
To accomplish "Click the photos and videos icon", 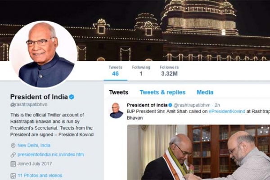I will click(13, 176).
